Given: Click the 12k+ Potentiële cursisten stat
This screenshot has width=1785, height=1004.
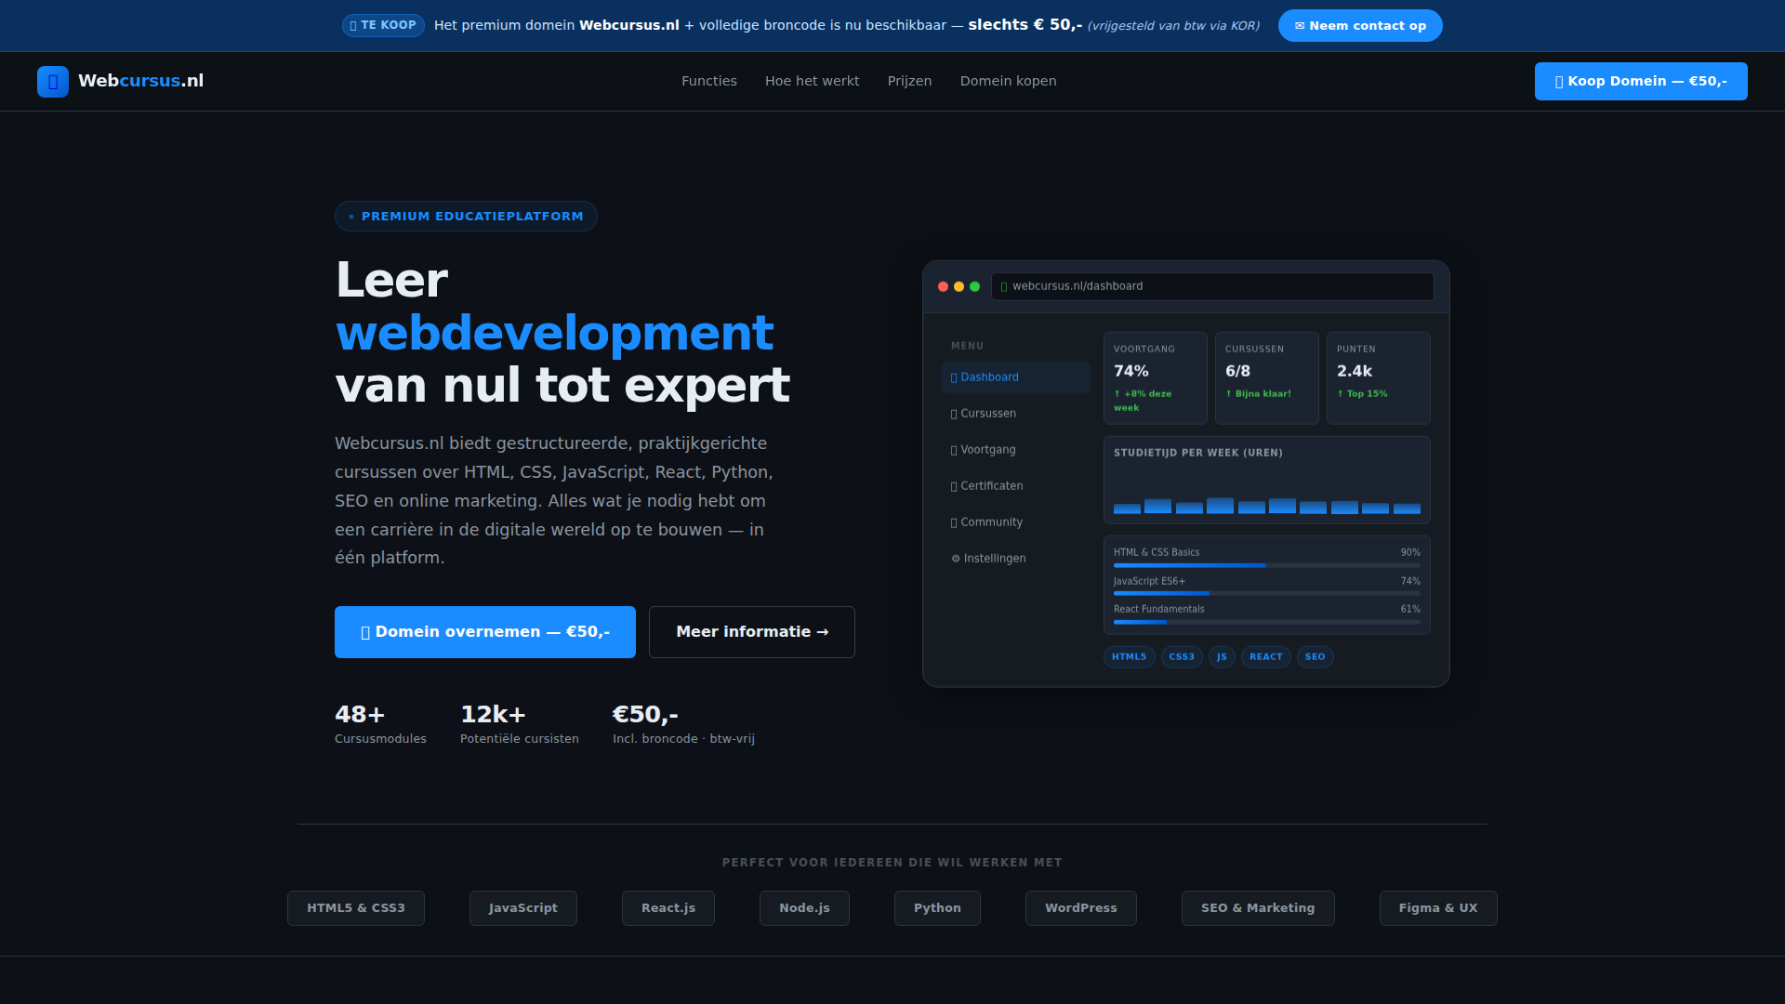Looking at the screenshot, I should point(520,724).
